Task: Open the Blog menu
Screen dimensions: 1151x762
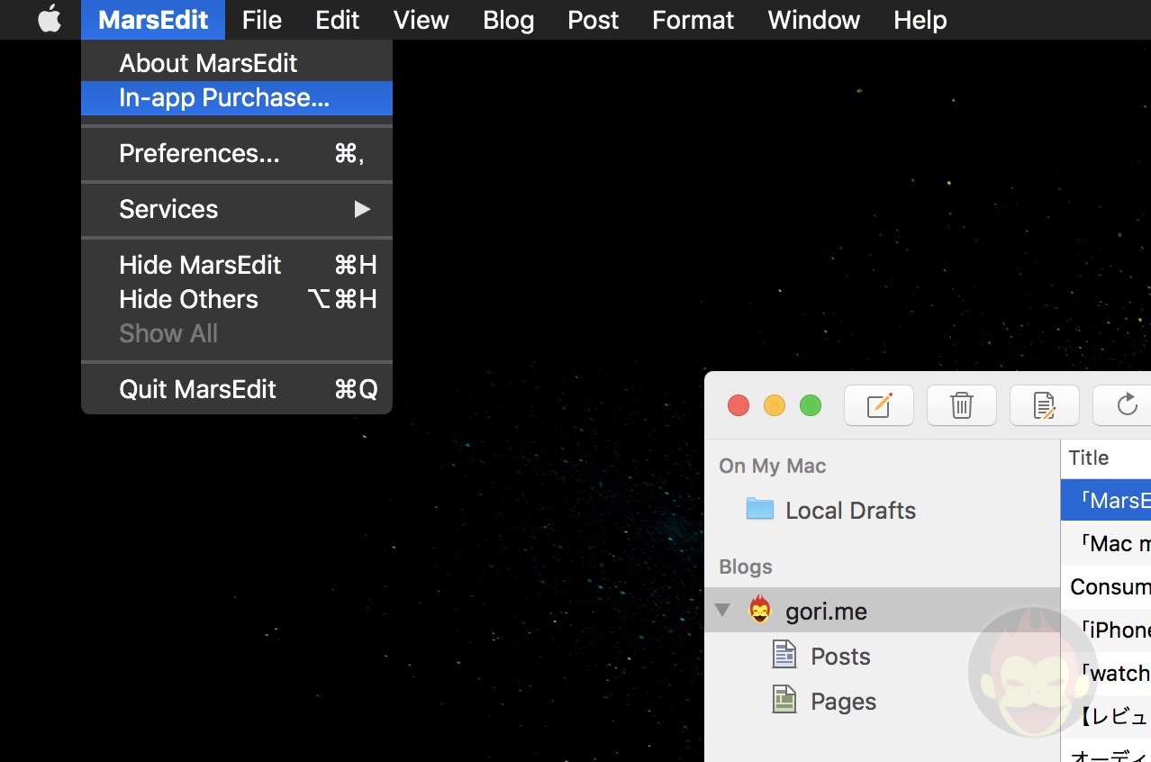Action: pyautogui.click(x=508, y=20)
